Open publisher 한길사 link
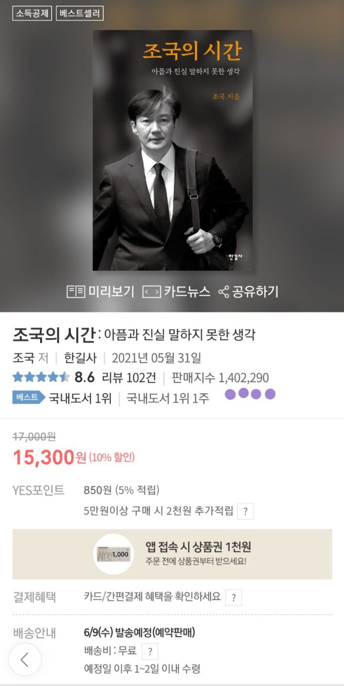 (x=80, y=358)
